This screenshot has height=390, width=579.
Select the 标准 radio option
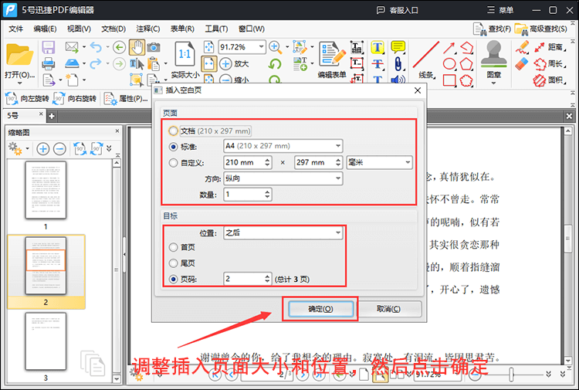click(x=173, y=147)
